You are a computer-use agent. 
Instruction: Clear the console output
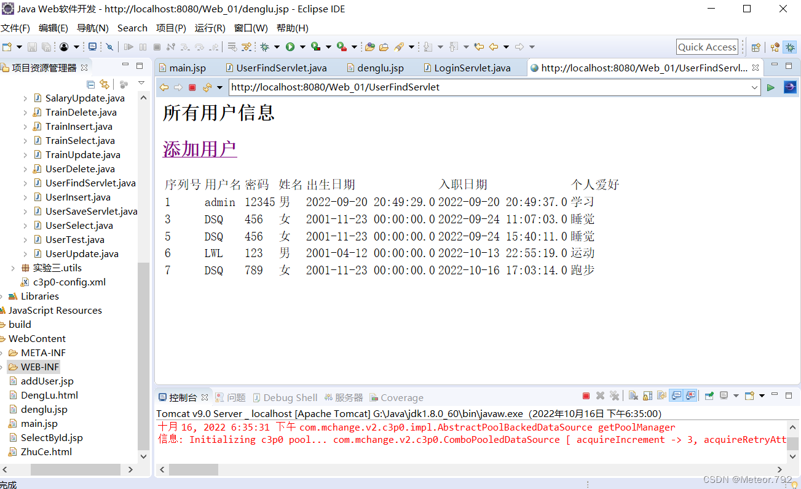633,396
